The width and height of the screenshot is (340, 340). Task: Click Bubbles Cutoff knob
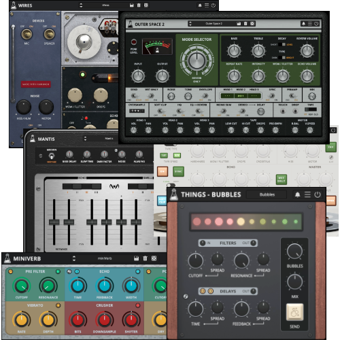[x=195, y=260]
